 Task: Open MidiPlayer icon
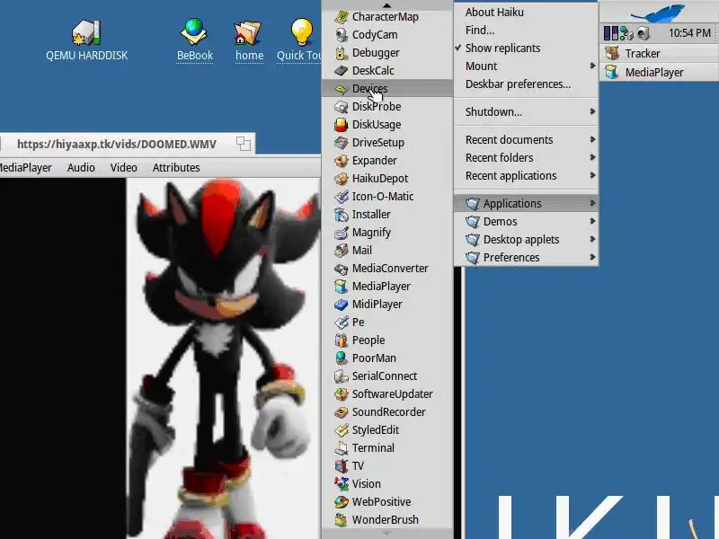tap(342, 305)
